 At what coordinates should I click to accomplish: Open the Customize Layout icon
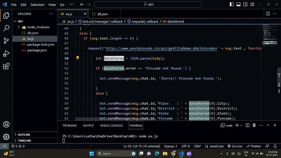tap(252, 4)
